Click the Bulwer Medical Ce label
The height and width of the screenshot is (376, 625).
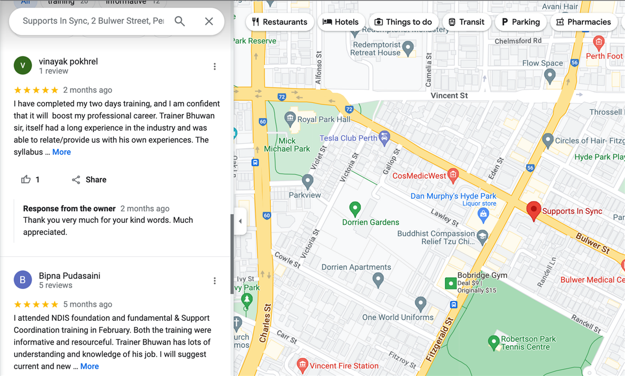[593, 280]
